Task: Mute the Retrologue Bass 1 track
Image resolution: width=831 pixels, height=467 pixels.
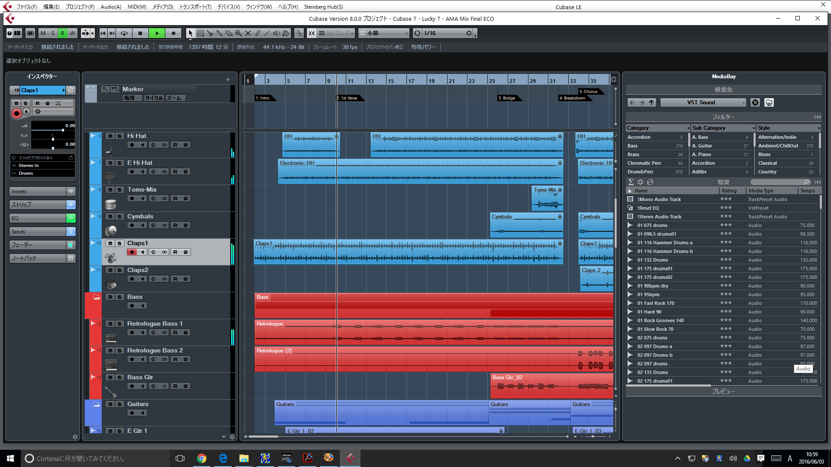Action: click(110, 324)
